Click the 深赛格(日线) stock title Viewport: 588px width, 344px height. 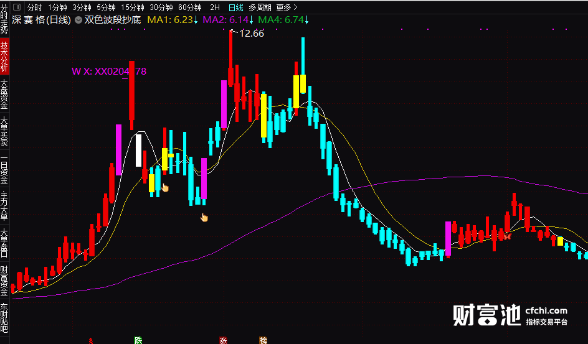[x=41, y=20]
